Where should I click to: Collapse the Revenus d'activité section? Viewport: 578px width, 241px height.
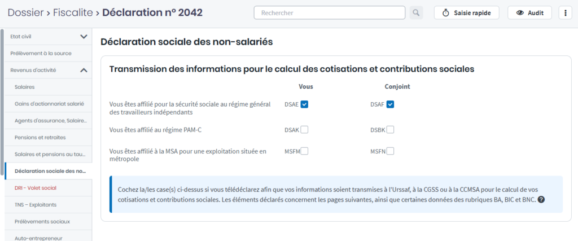click(x=84, y=71)
